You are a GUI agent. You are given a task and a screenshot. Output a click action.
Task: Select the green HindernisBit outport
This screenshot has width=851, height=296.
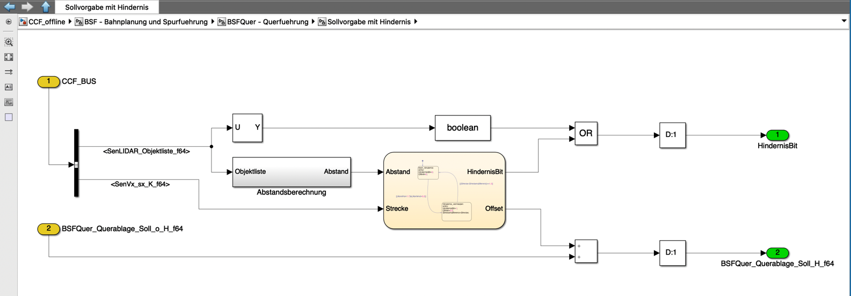tap(777, 135)
